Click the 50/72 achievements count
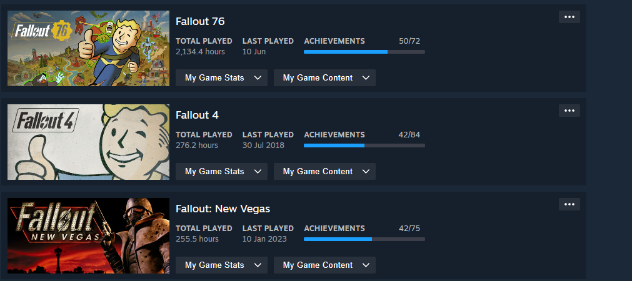The height and width of the screenshot is (281, 632). [409, 41]
